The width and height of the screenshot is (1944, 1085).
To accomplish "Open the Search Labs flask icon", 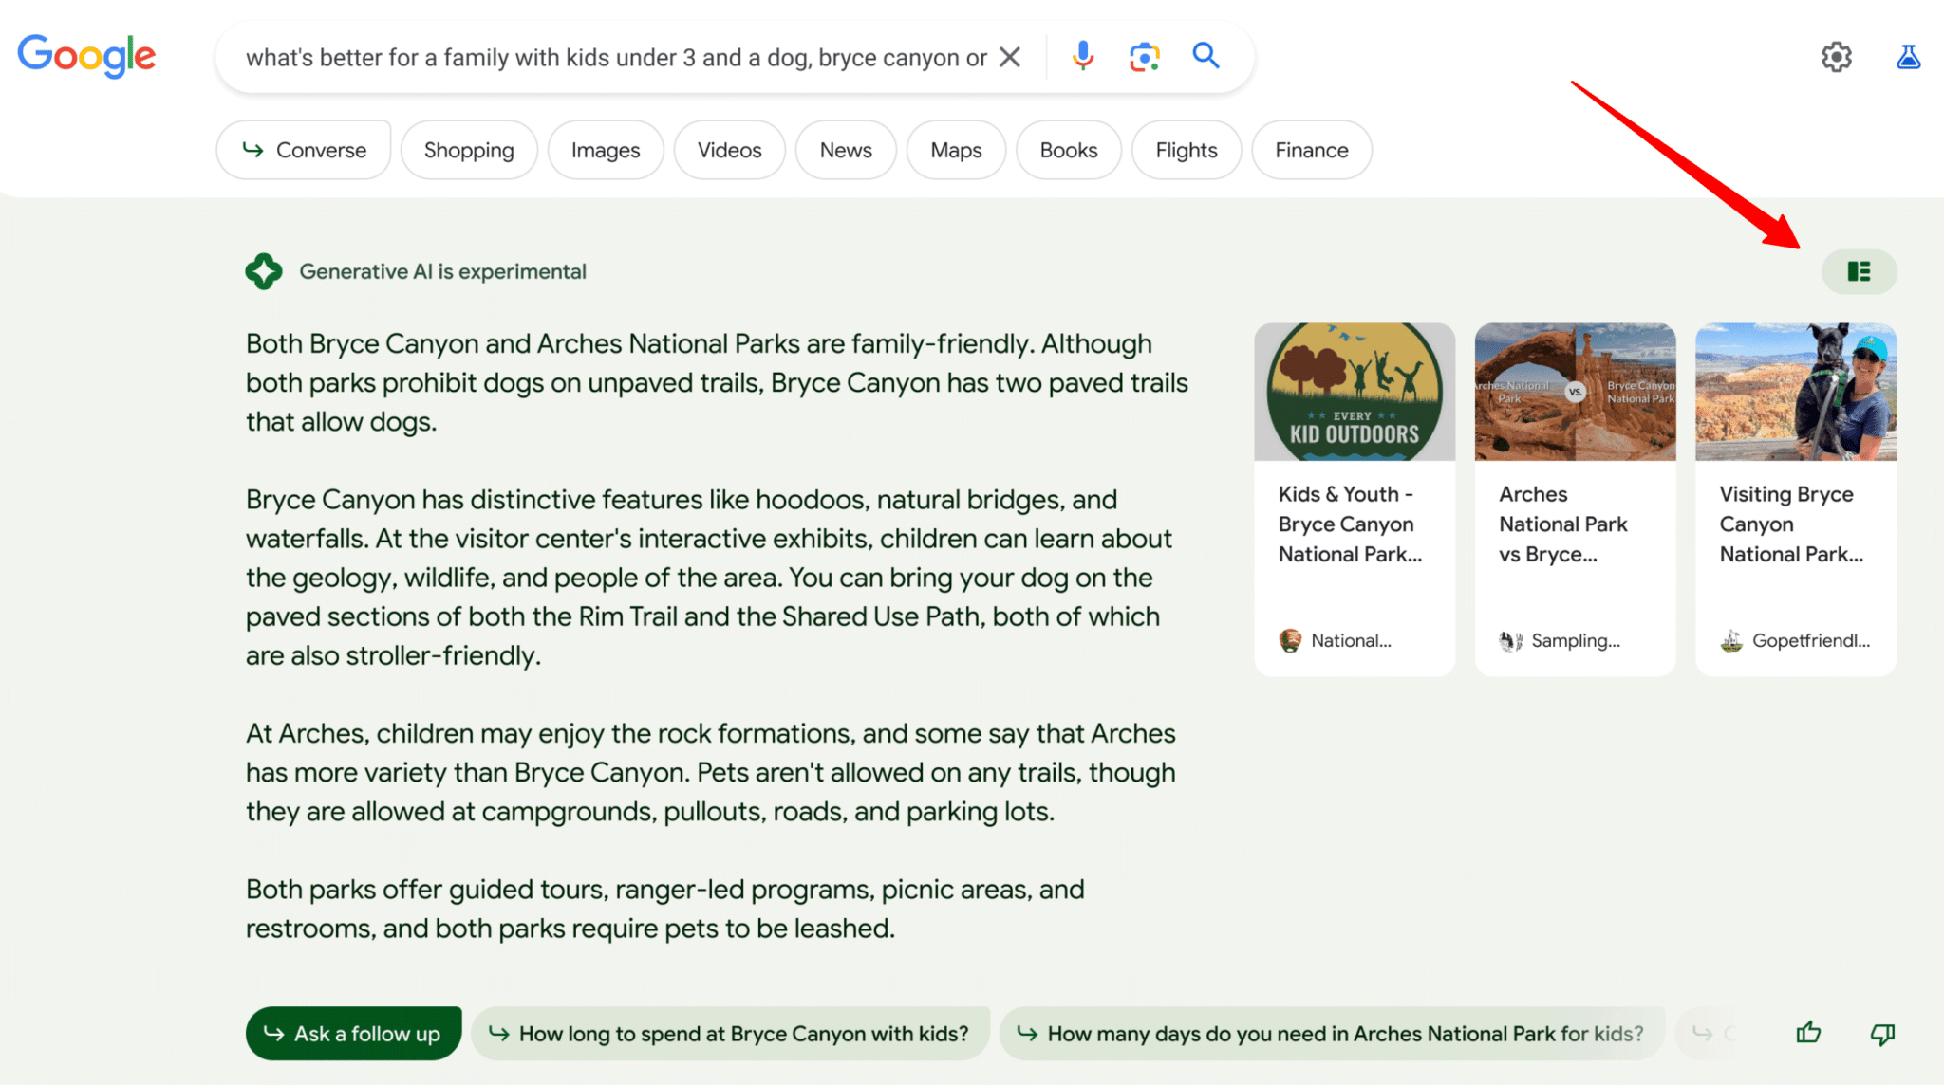I will [x=1908, y=56].
